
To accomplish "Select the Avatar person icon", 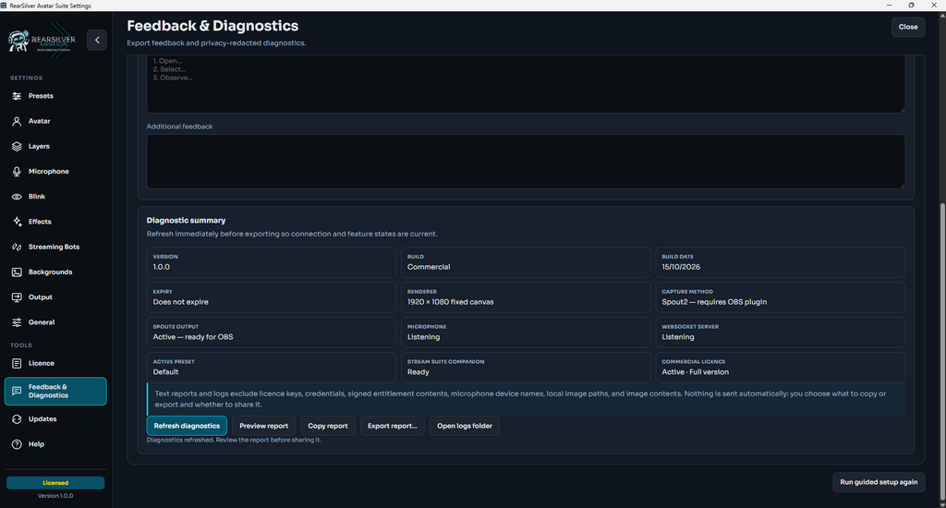I will [x=17, y=121].
